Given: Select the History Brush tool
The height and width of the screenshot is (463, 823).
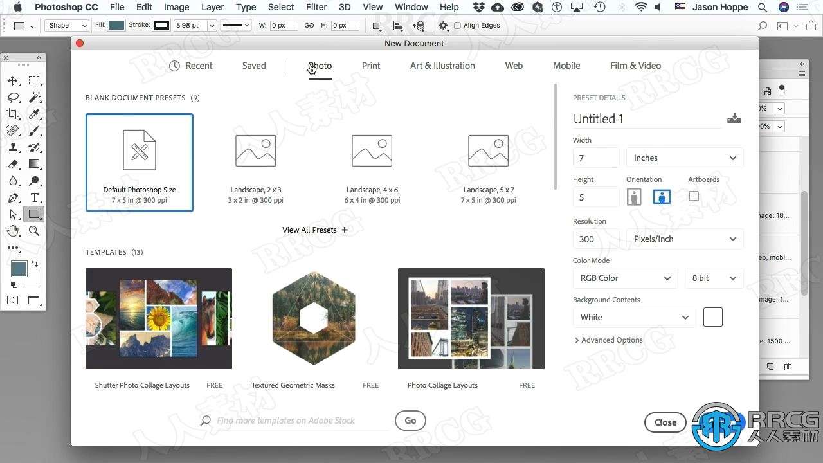Looking at the screenshot, I should click(x=34, y=147).
